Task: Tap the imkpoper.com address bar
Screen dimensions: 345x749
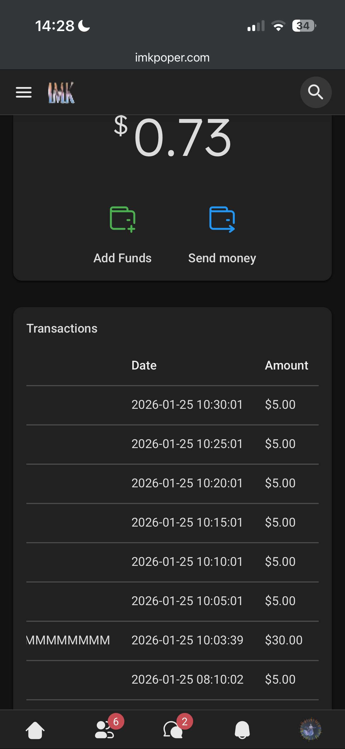Action: [172, 58]
